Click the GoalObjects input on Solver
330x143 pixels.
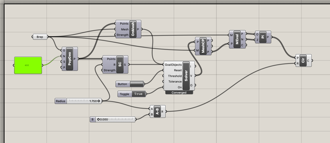[x=173, y=65]
